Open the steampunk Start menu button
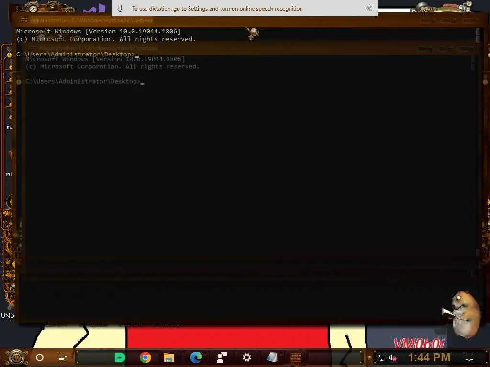The image size is (490, 367). click(17, 357)
